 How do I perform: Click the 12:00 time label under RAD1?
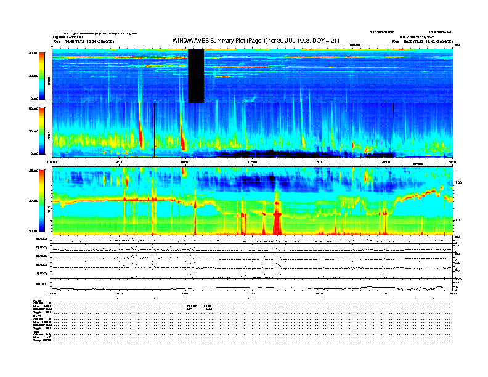pyautogui.click(x=252, y=162)
